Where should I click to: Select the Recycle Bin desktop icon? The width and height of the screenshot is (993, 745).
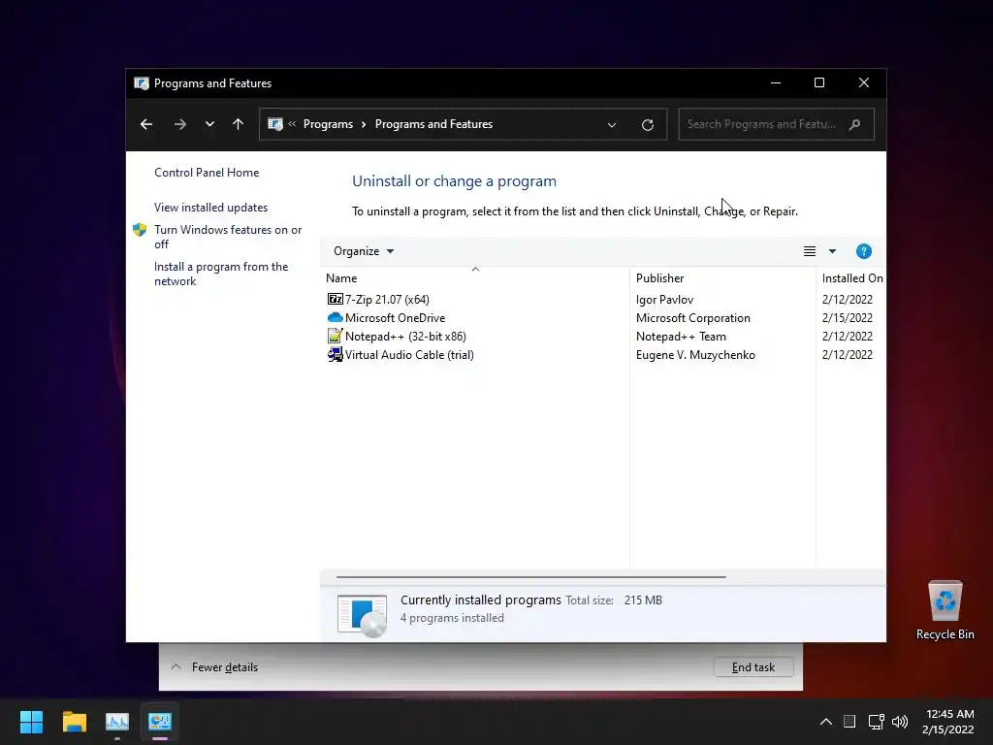[x=945, y=610]
